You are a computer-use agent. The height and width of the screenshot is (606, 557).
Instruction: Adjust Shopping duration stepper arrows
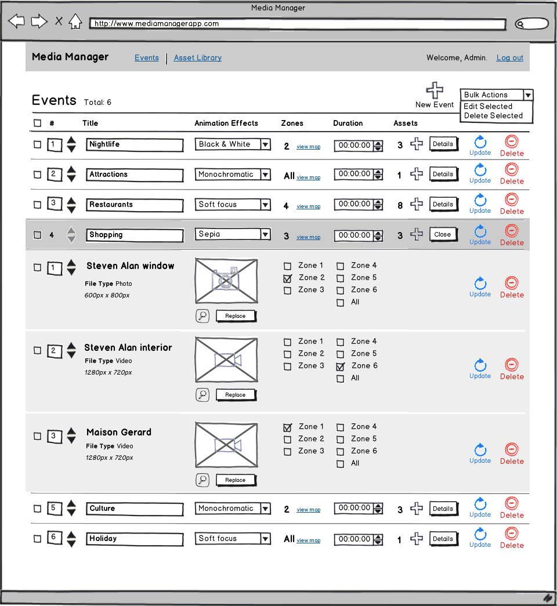coord(378,235)
